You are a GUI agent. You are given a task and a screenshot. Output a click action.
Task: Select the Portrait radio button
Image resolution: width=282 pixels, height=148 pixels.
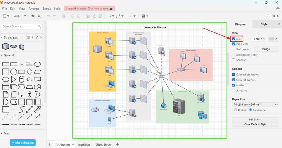[235, 110]
